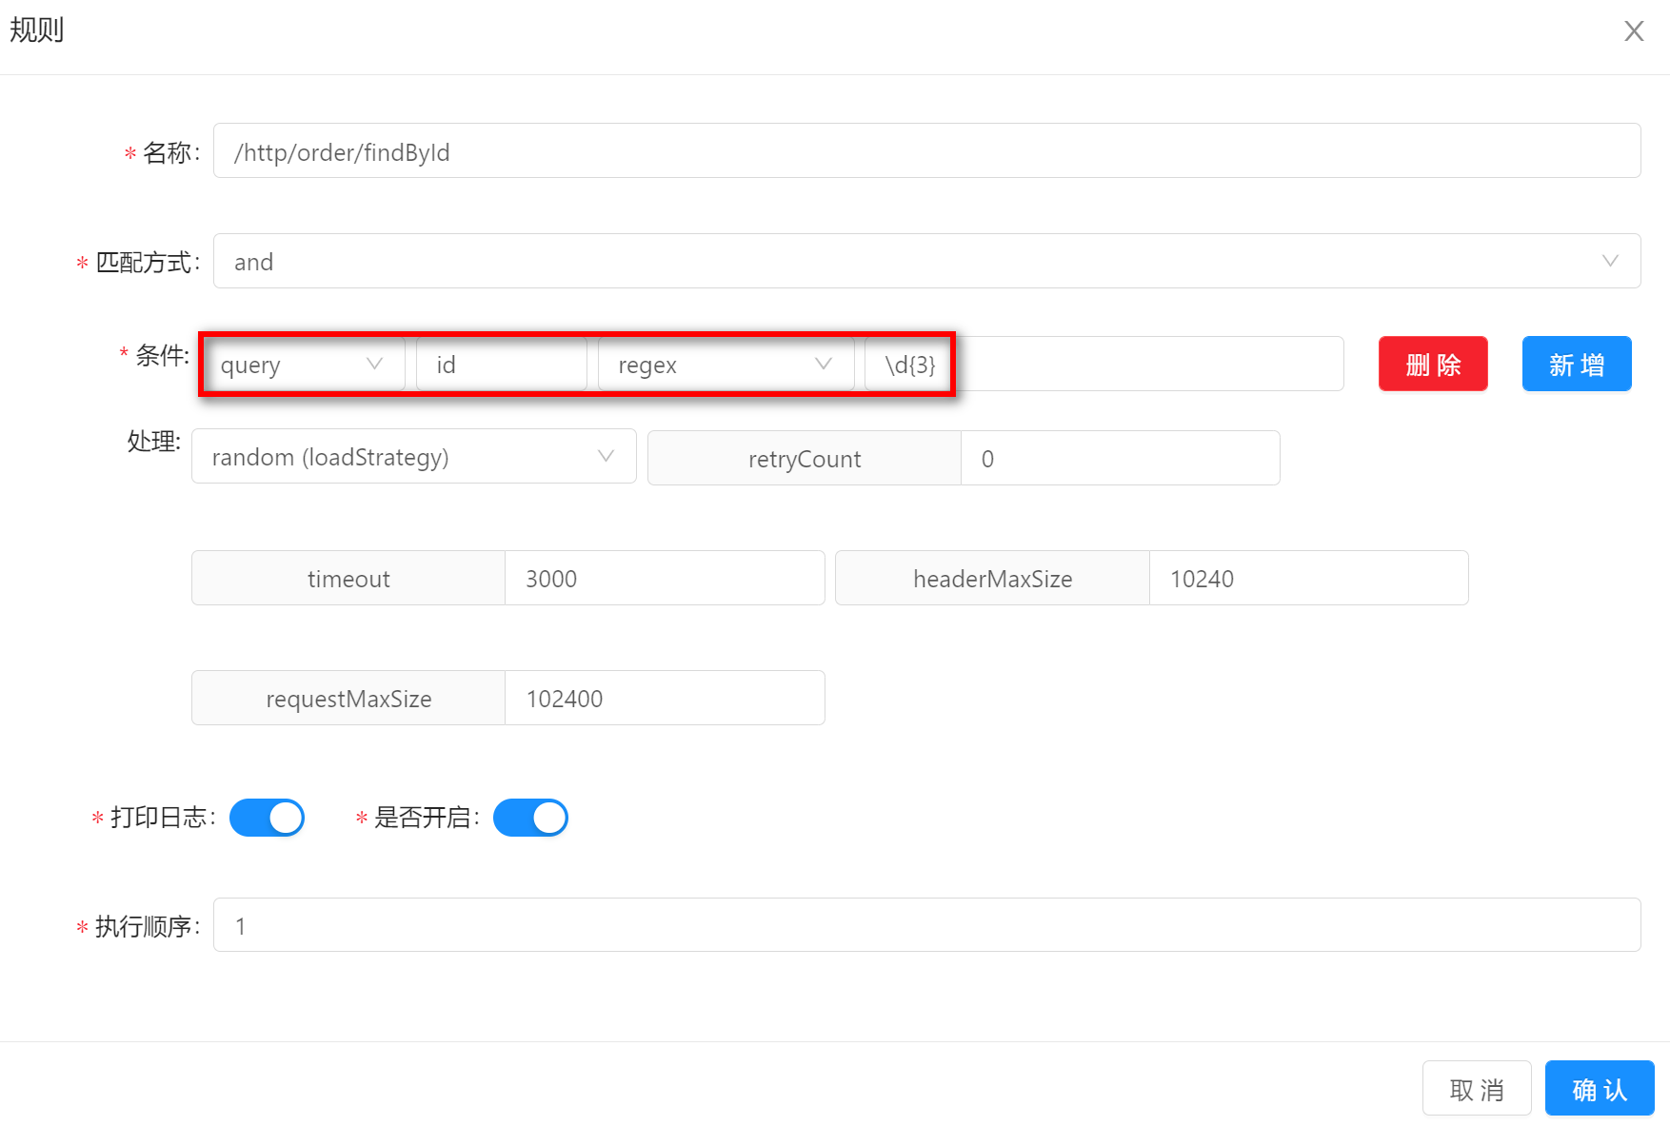Click the 'id' condition parameter field

click(x=501, y=365)
